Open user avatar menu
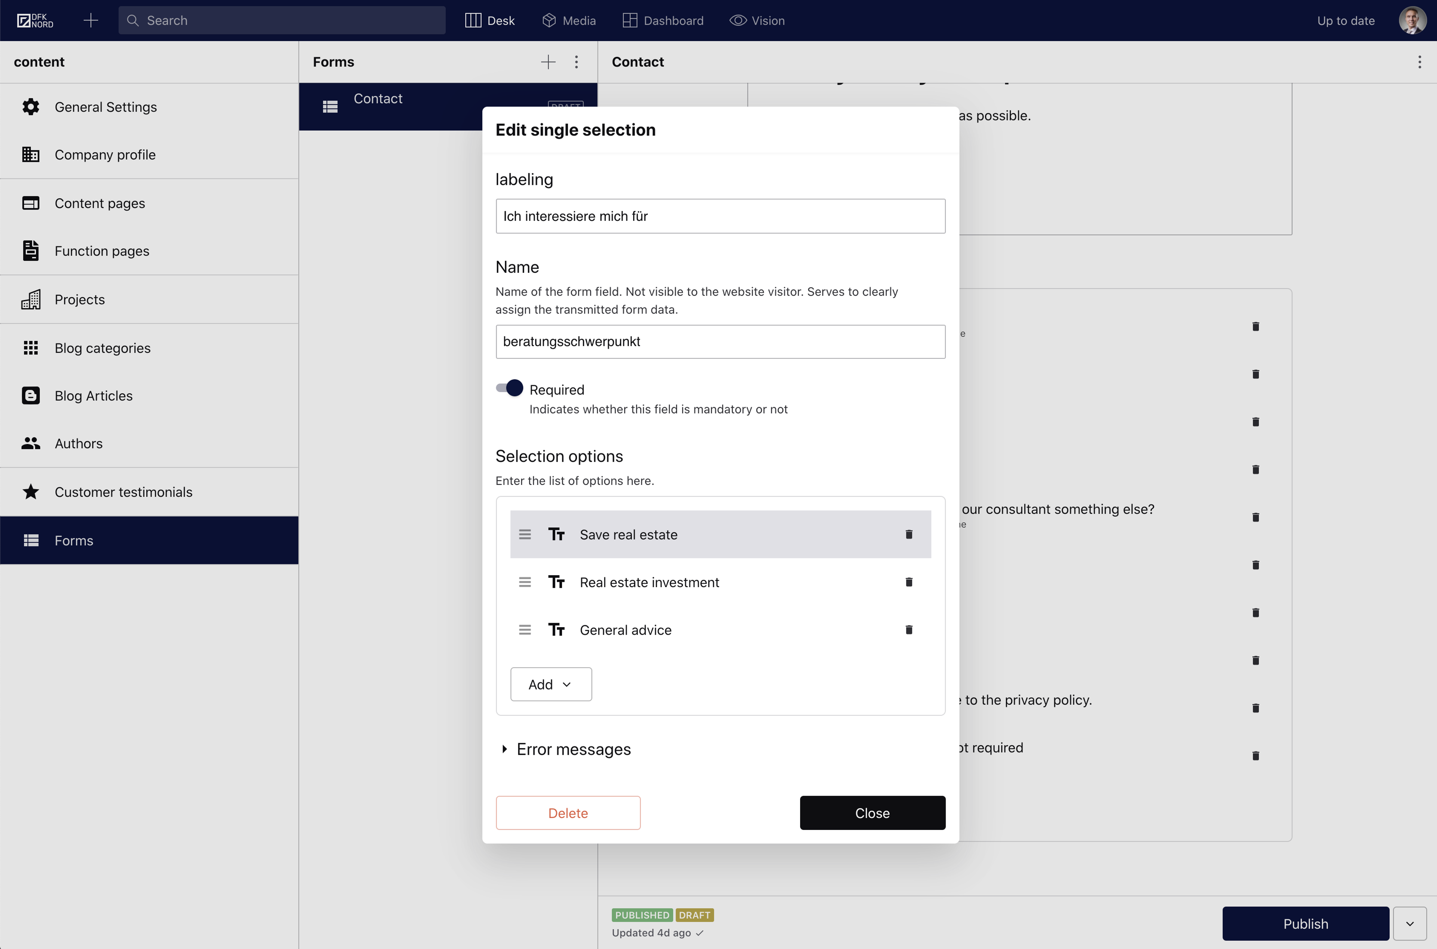The width and height of the screenshot is (1437, 949). tap(1412, 21)
